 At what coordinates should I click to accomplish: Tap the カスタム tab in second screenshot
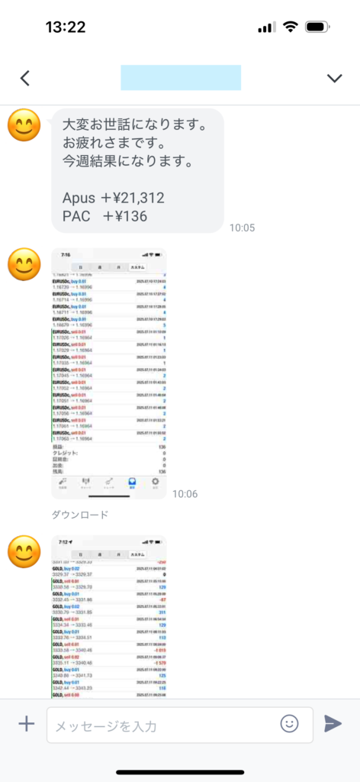click(138, 554)
